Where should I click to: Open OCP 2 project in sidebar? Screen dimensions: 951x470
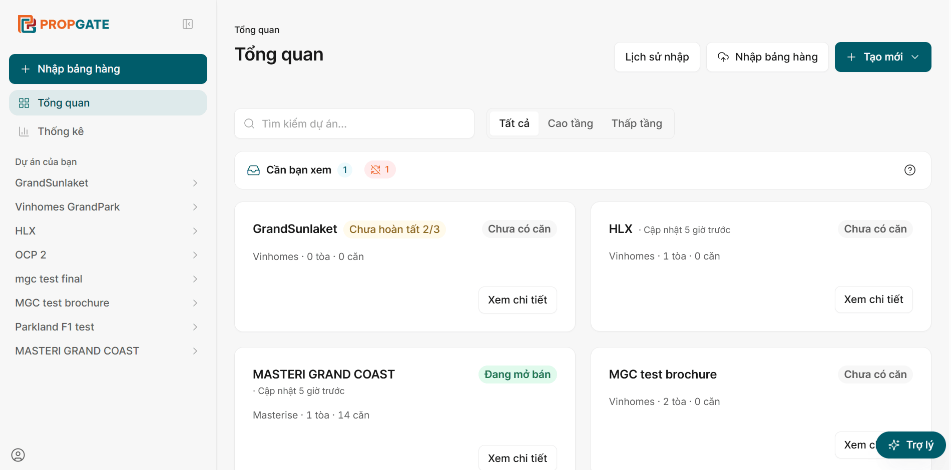(x=31, y=255)
